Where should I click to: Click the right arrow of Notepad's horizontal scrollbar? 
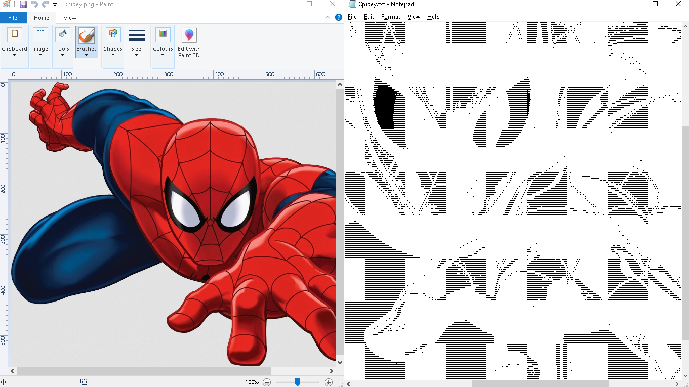(x=677, y=383)
